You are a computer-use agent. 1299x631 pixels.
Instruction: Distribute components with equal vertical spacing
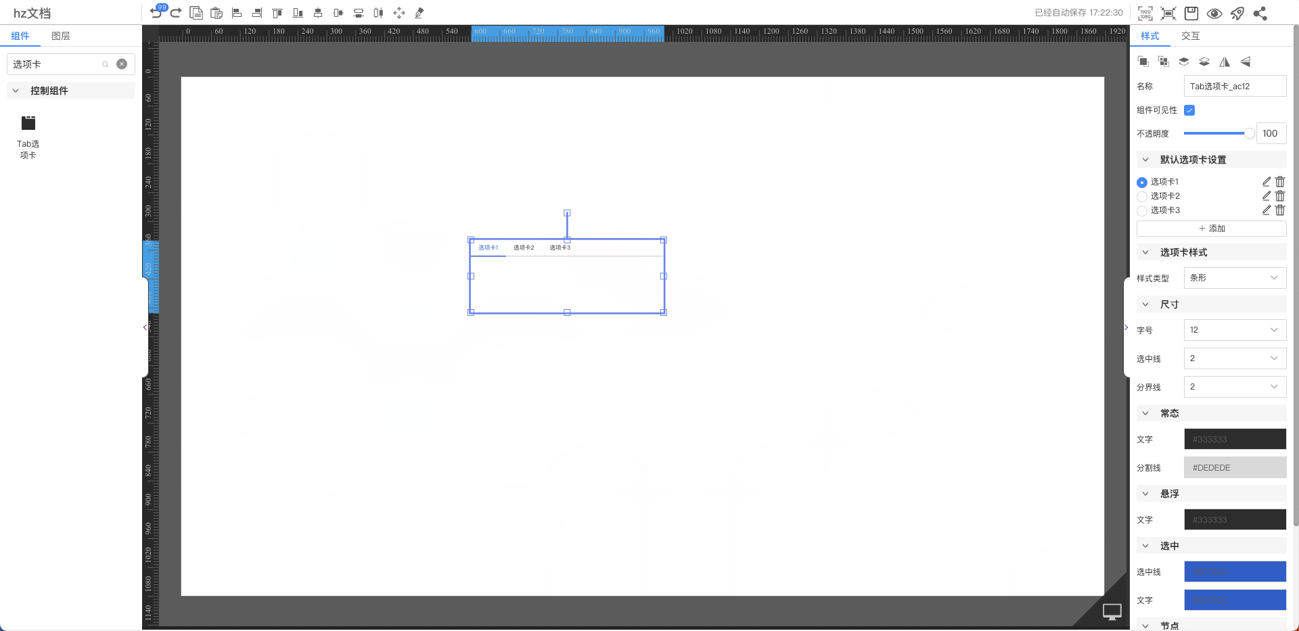click(359, 13)
